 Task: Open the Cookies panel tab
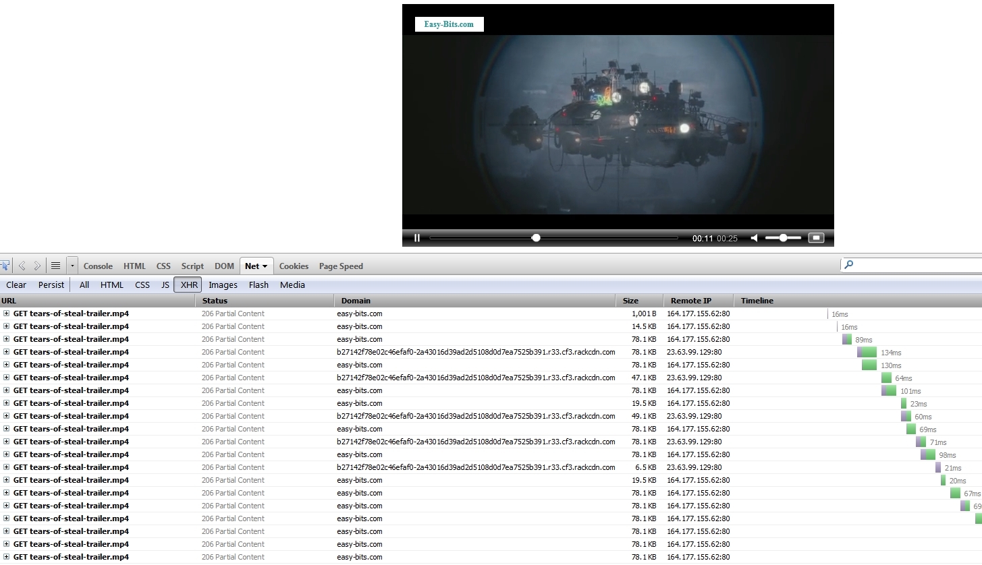point(294,266)
